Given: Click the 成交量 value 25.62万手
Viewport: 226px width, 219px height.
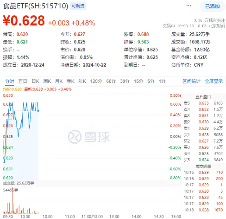Looking at the screenshot, I should point(200,34).
